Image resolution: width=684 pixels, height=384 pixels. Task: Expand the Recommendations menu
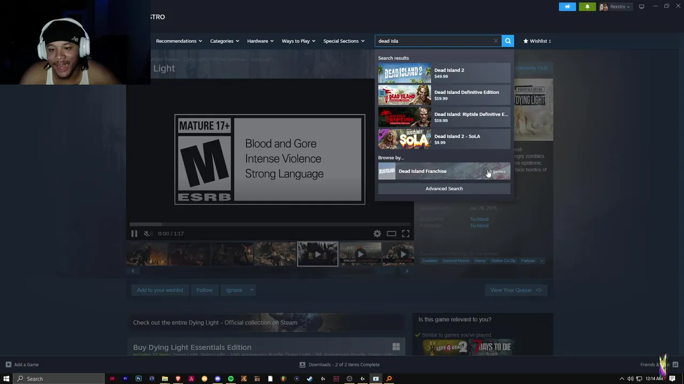179,41
